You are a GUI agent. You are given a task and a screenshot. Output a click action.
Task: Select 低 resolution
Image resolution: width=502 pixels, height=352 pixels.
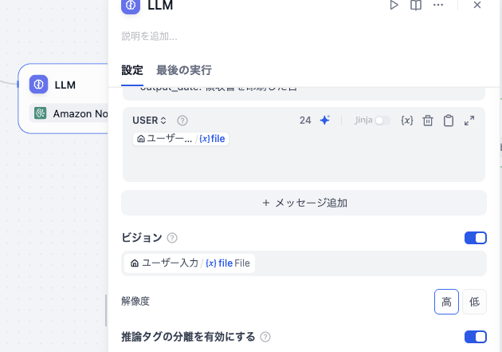tap(474, 302)
